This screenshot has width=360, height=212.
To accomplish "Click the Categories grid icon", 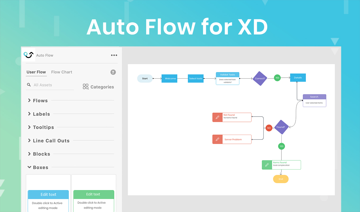I will [x=85, y=87].
